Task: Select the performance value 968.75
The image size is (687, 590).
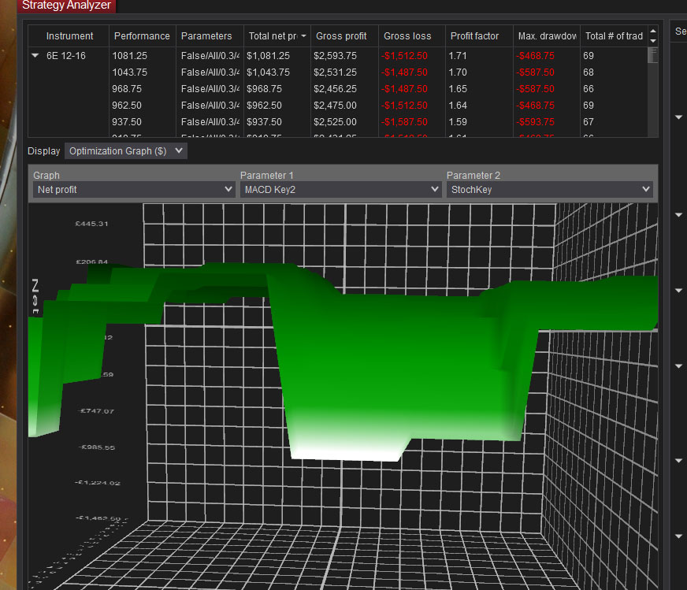Action: pos(127,89)
